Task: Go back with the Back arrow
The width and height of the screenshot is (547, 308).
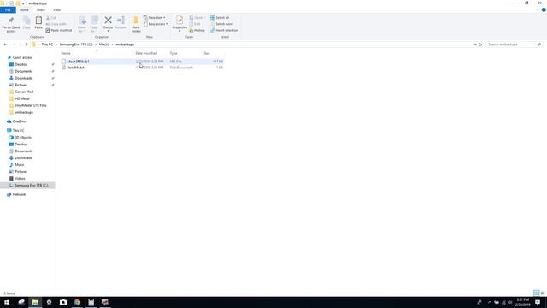Action: point(5,44)
